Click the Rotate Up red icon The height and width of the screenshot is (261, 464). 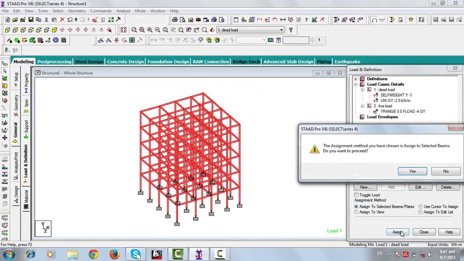point(62,30)
